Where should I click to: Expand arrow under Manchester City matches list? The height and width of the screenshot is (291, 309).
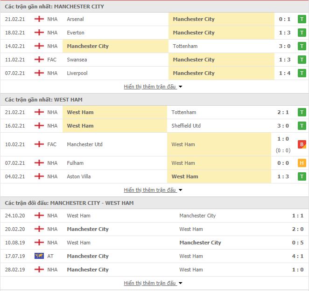tap(180, 87)
